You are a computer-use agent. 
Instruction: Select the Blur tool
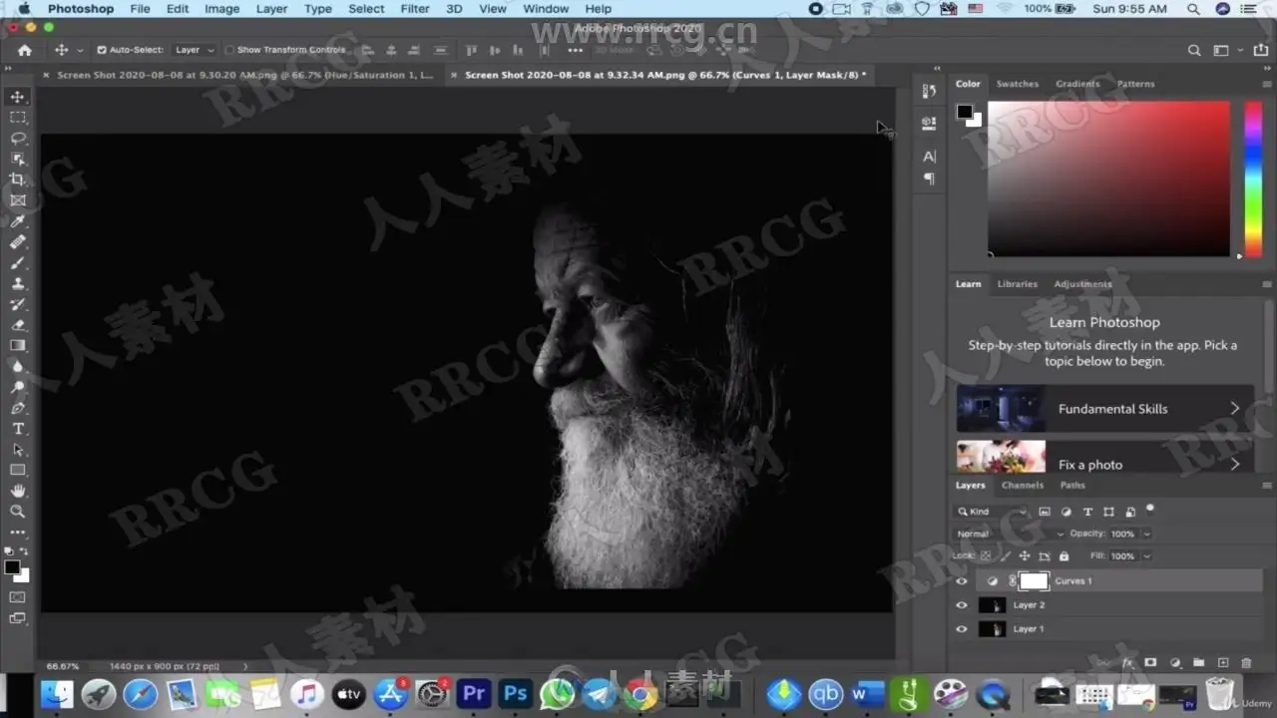tap(18, 367)
